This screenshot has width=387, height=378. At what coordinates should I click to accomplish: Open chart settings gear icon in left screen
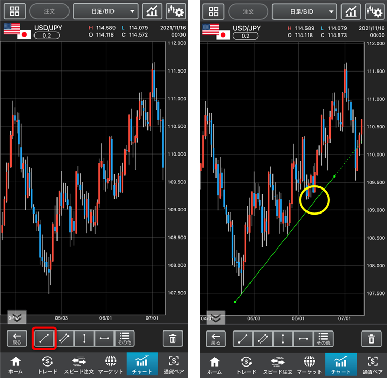(176, 11)
